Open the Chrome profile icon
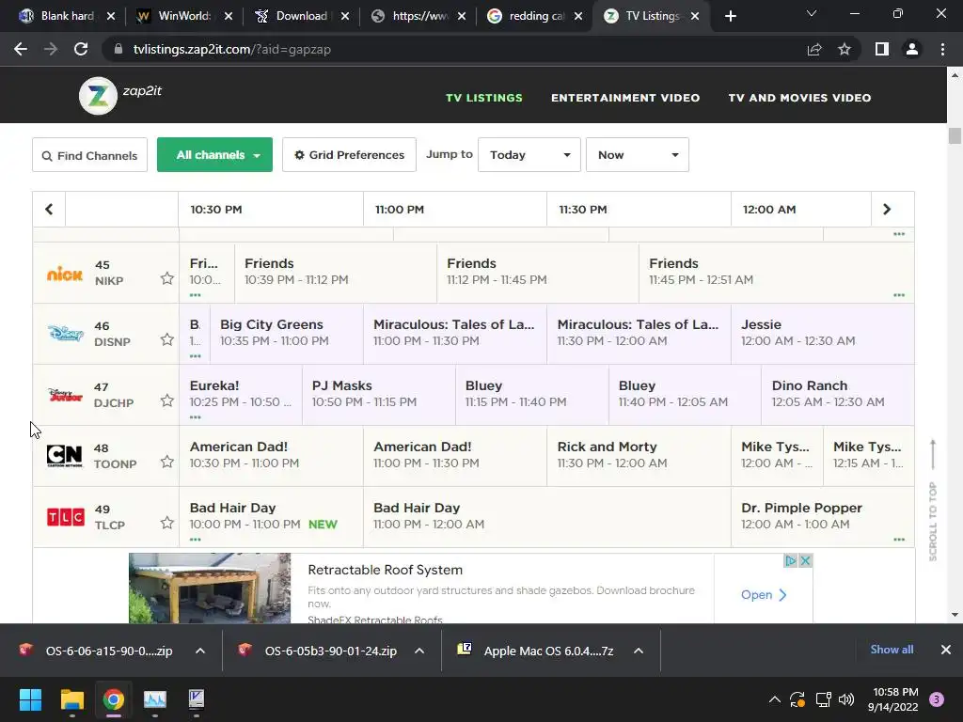The height and width of the screenshot is (722, 963). coord(912,49)
